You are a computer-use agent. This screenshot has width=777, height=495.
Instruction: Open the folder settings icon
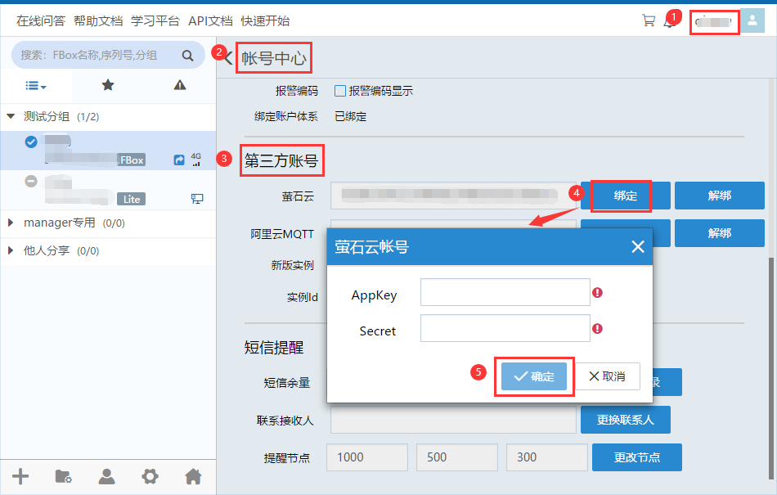pos(63,476)
